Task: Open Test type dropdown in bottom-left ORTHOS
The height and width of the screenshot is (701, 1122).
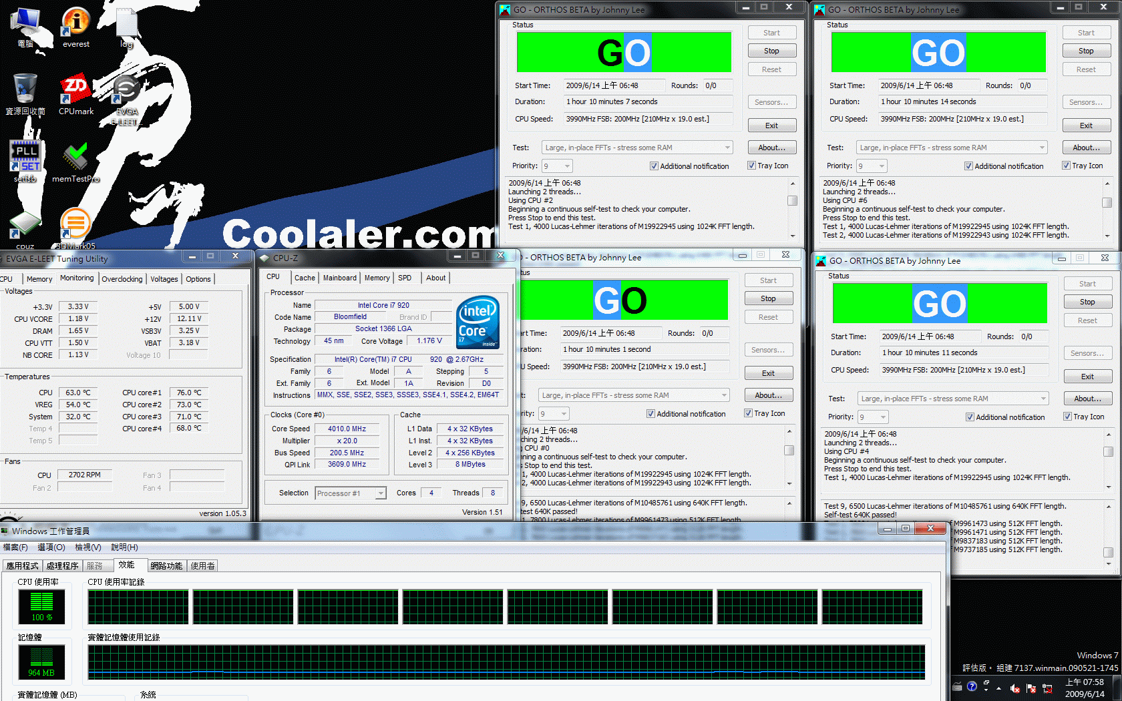Action: (634, 395)
